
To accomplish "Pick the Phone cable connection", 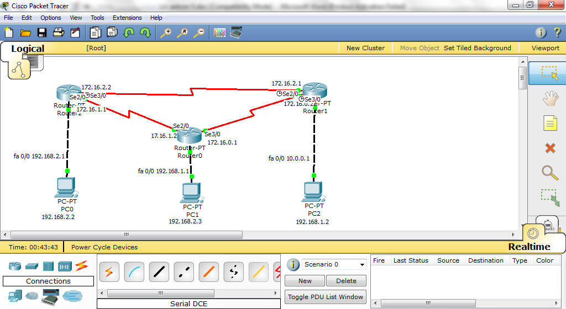I will click(234, 271).
